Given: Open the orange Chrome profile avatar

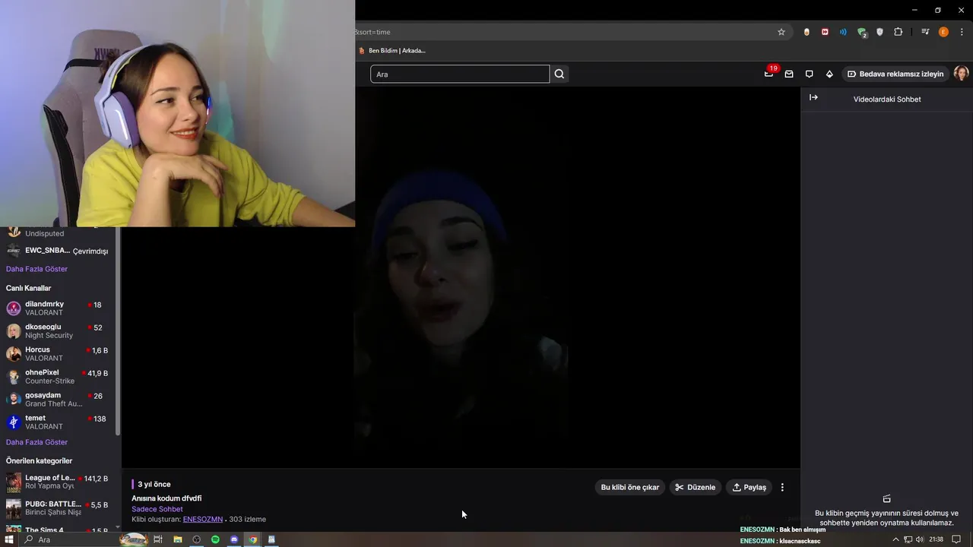Looking at the screenshot, I should point(943,32).
